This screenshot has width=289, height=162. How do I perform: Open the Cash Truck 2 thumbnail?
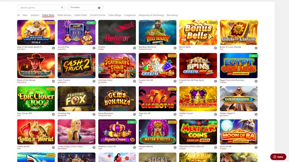pyautogui.click(x=77, y=66)
